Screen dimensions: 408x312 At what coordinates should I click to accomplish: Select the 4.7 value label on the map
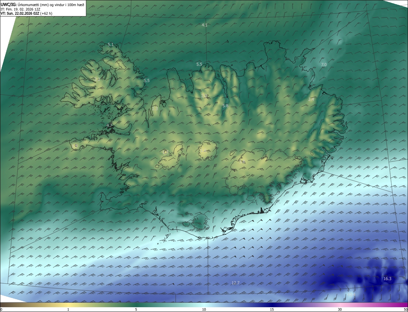click(109, 126)
